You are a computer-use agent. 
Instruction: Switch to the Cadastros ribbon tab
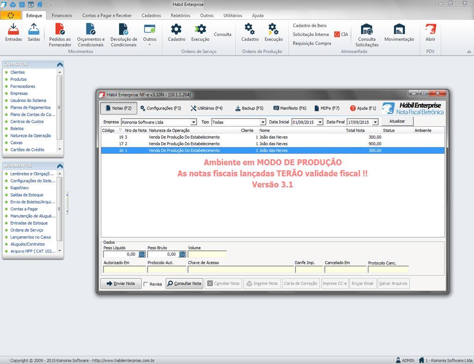coord(151,15)
